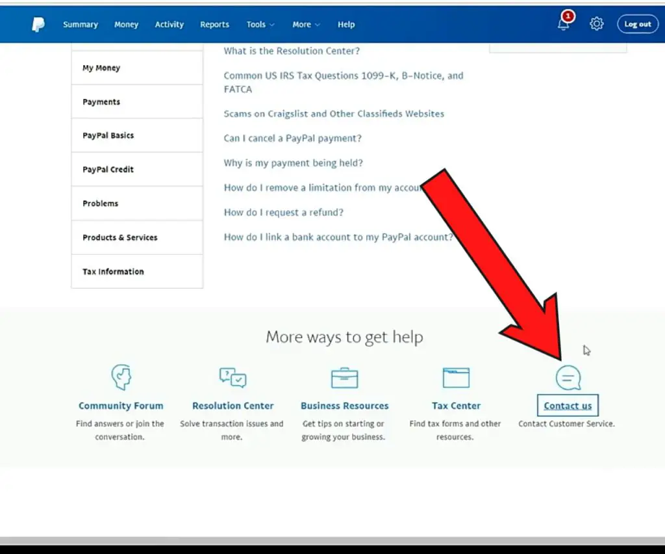Click 'Get tips on starting or growing' text
The height and width of the screenshot is (554, 665).
click(343, 430)
